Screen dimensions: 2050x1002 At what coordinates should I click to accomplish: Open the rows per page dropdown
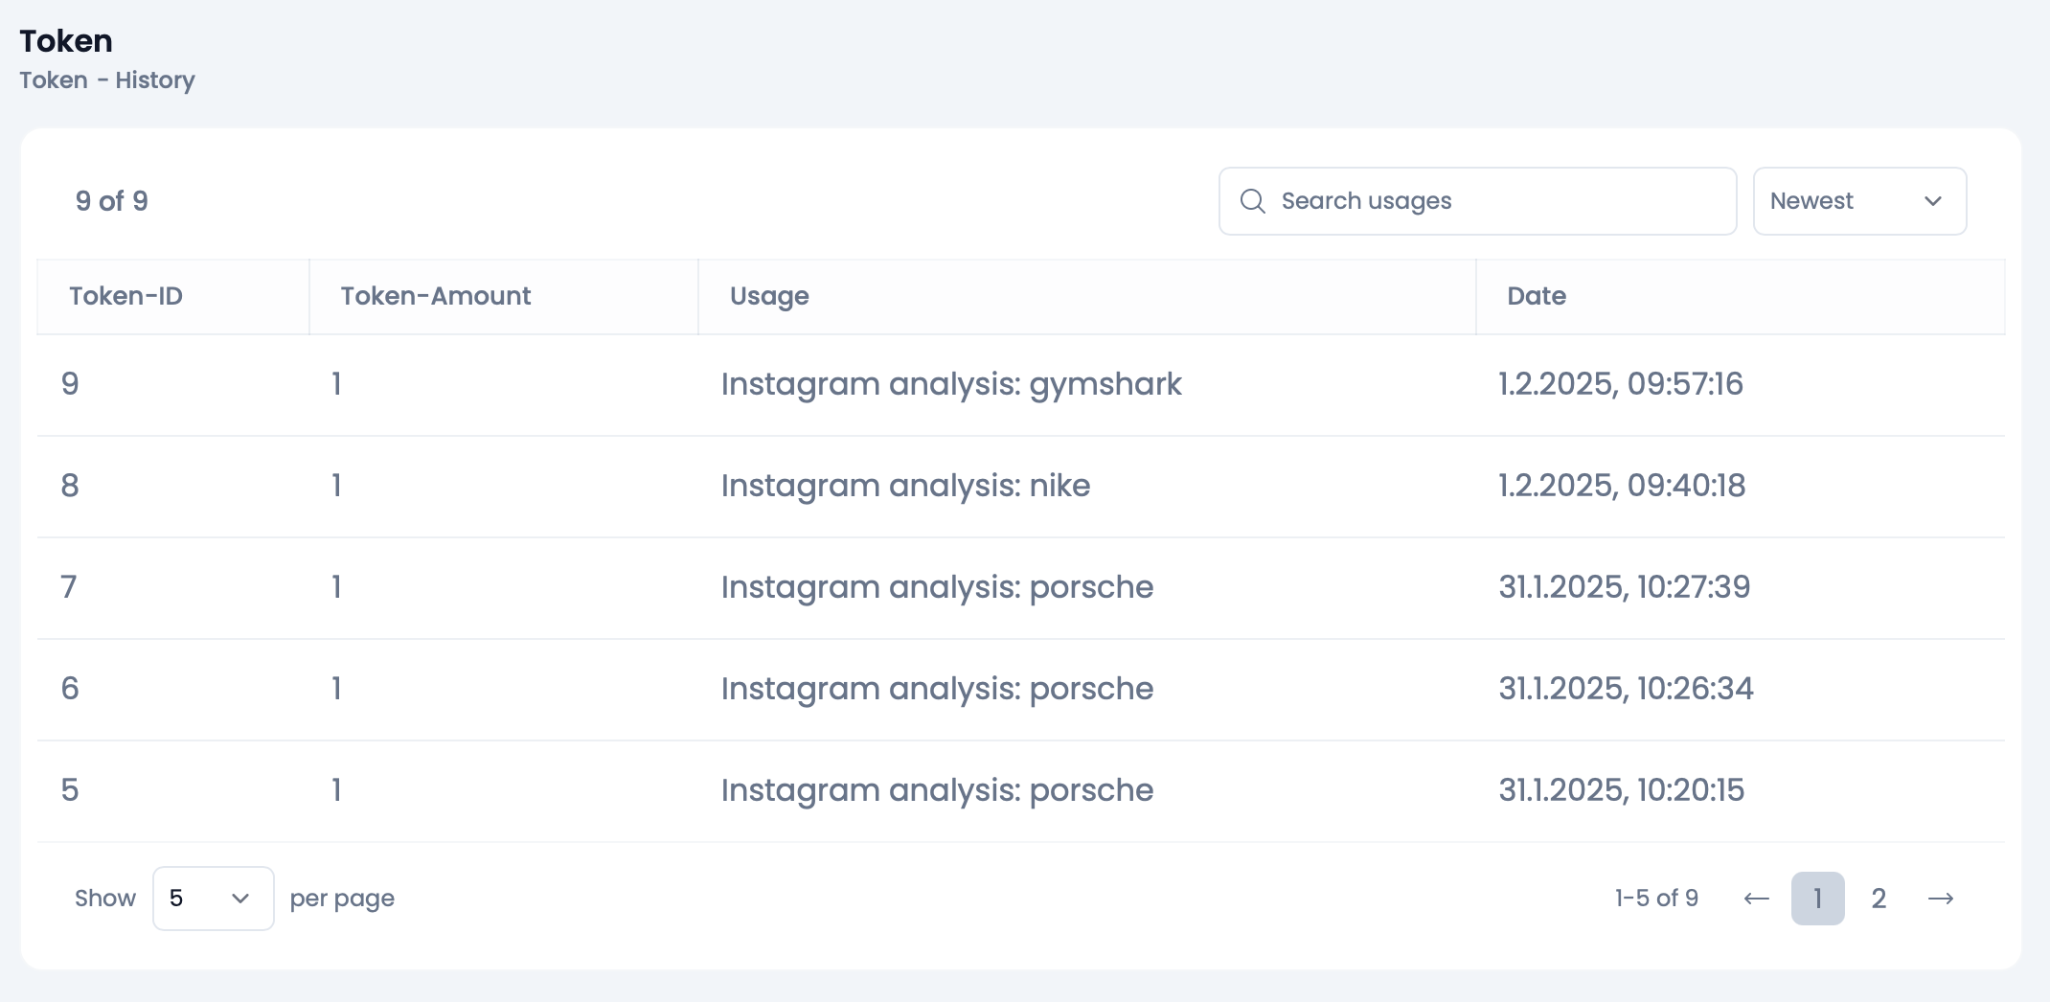[213, 899]
